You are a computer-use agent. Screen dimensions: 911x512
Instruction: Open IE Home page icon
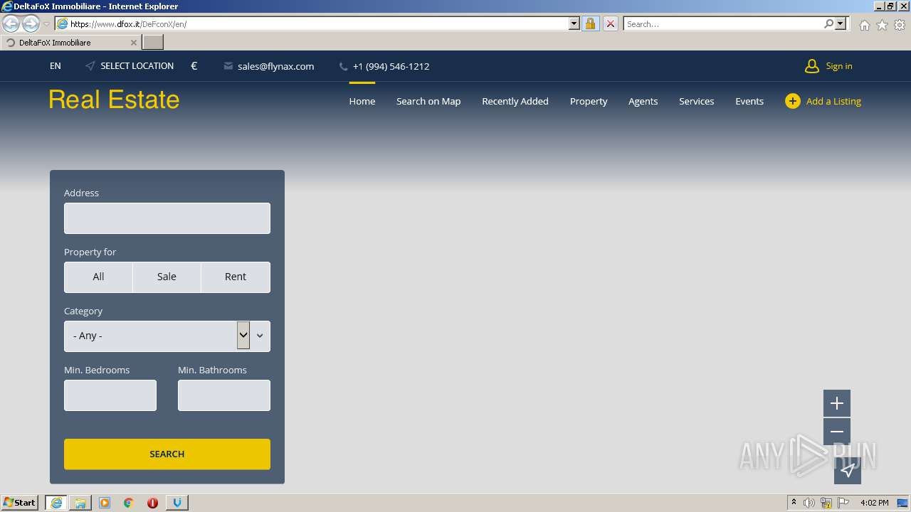[864, 25]
